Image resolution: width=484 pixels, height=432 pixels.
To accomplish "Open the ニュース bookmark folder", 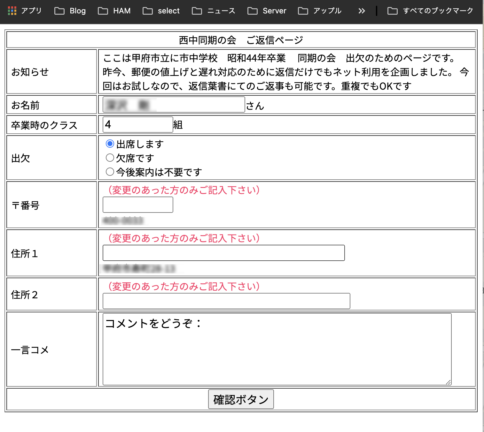I will [214, 11].
